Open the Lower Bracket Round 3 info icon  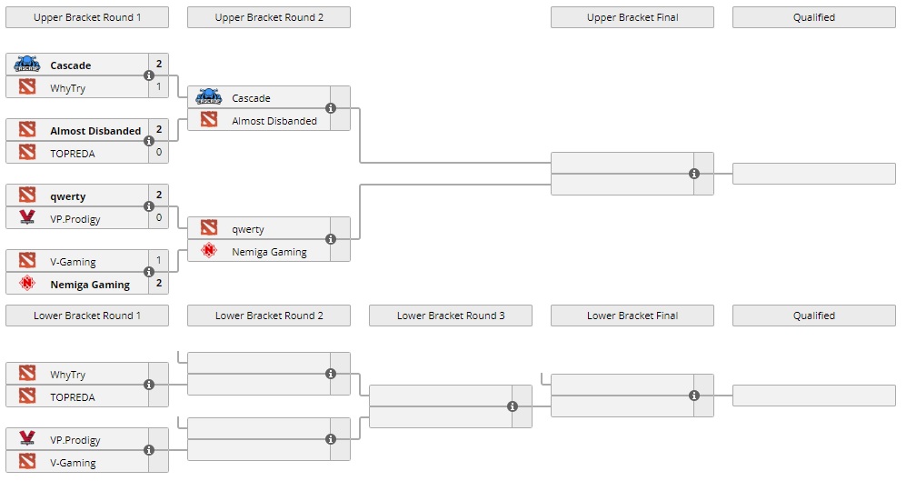point(513,407)
